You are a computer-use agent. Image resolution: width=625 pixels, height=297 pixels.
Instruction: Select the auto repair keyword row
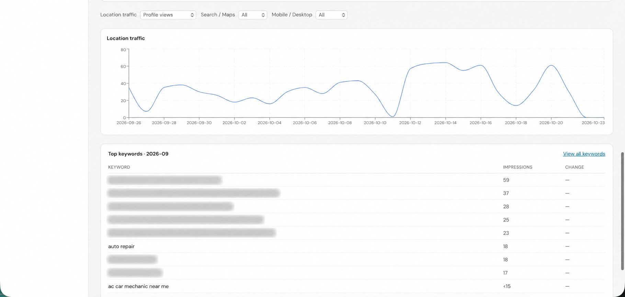point(356,246)
